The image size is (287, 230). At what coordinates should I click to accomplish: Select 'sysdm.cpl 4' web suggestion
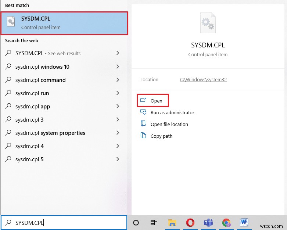(64, 146)
